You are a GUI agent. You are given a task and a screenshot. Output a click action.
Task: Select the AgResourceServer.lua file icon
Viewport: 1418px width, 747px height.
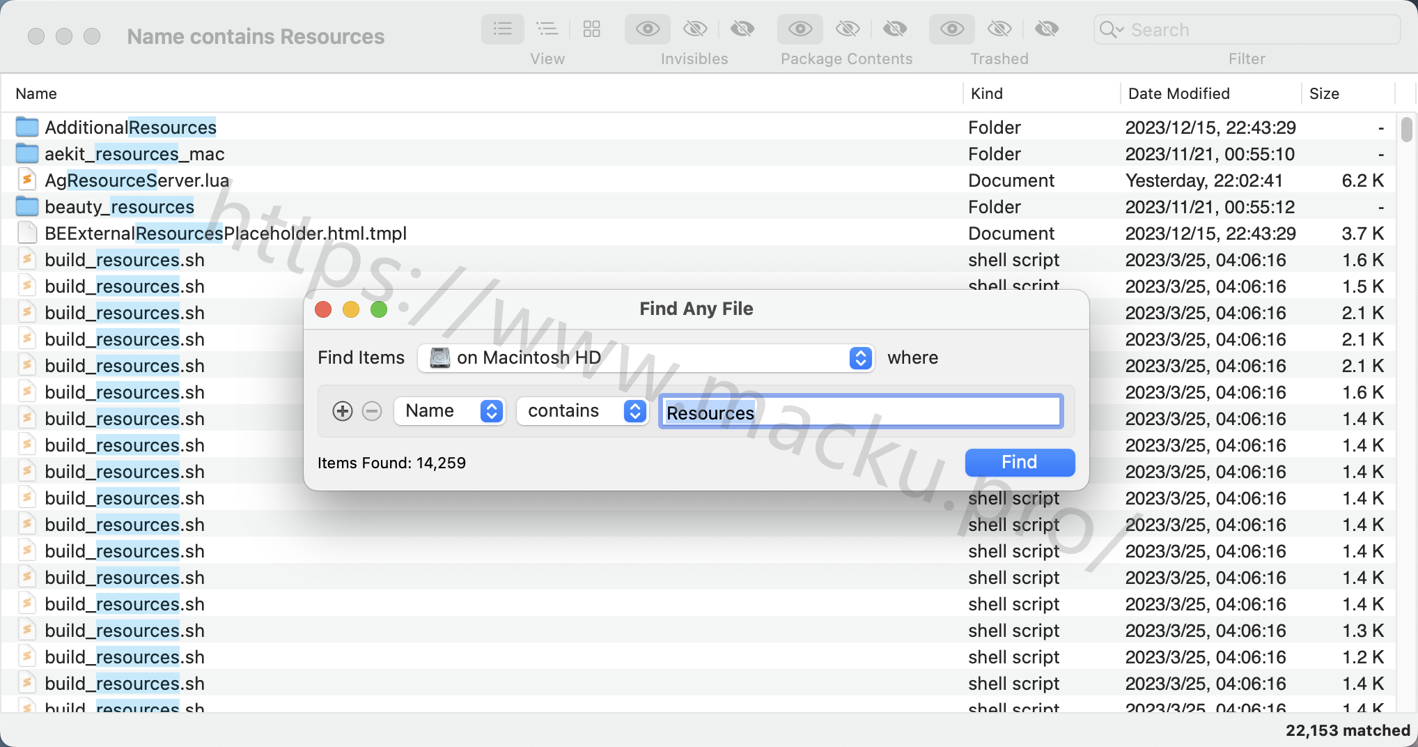pyautogui.click(x=27, y=180)
